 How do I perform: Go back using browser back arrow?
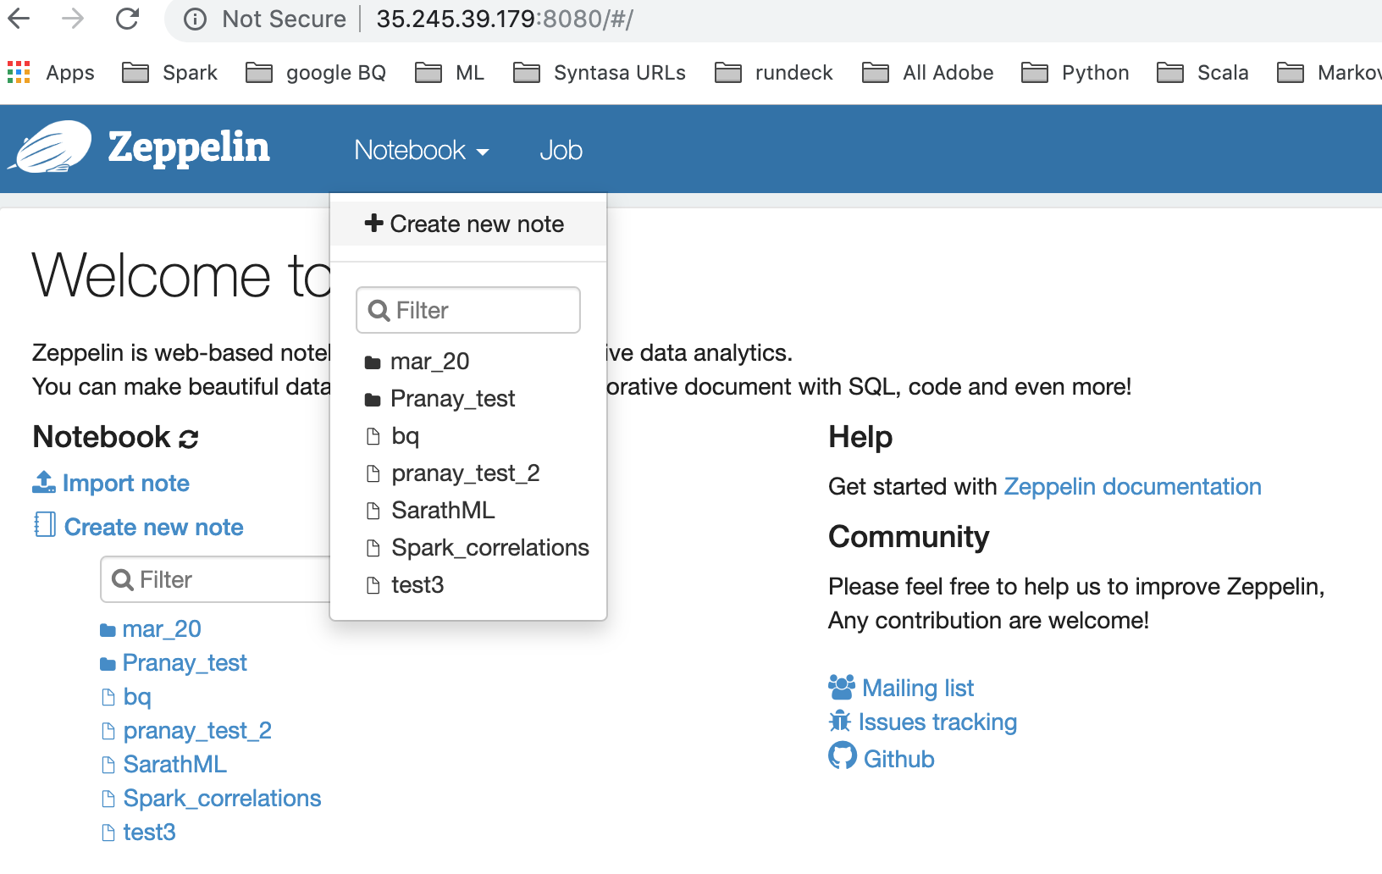19,19
